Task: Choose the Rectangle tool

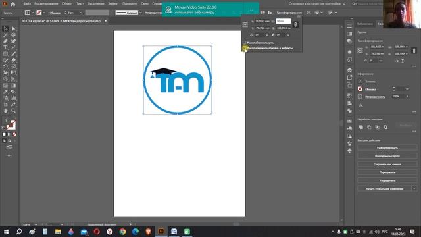Action: coord(5,54)
